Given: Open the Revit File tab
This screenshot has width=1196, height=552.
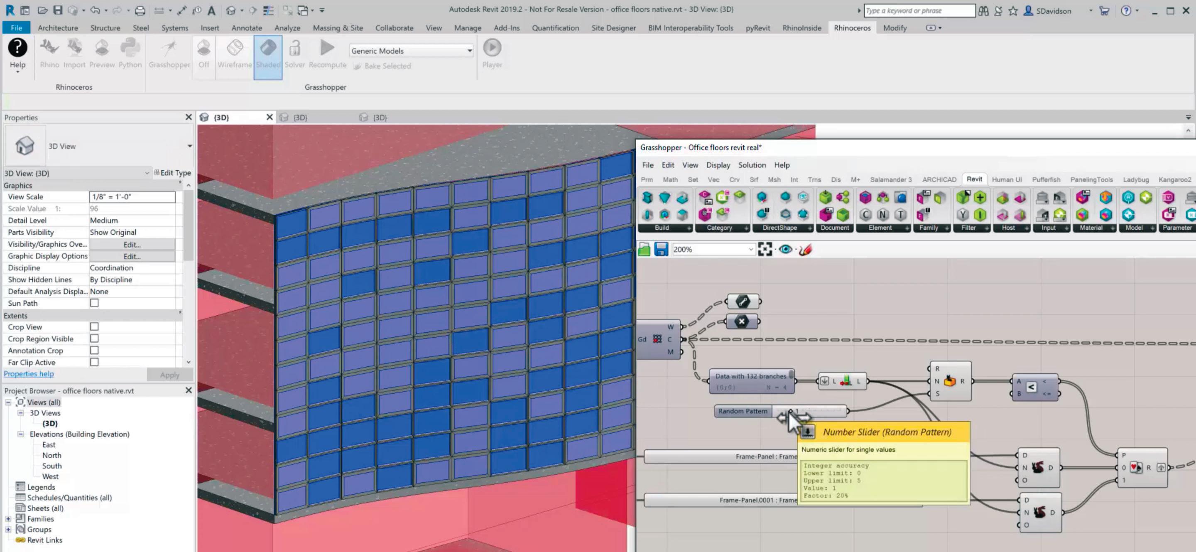Looking at the screenshot, I should [16, 28].
